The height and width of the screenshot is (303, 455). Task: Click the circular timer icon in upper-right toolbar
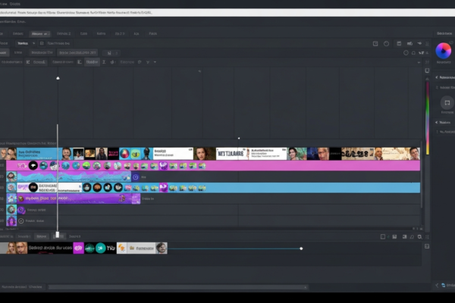(386, 43)
